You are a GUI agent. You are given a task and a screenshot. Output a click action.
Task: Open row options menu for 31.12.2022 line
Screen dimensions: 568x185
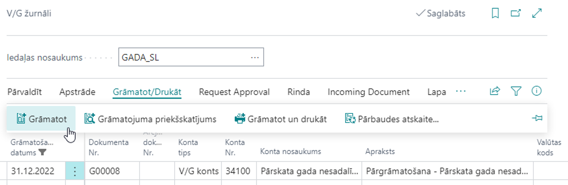pyautogui.click(x=75, y=171)
